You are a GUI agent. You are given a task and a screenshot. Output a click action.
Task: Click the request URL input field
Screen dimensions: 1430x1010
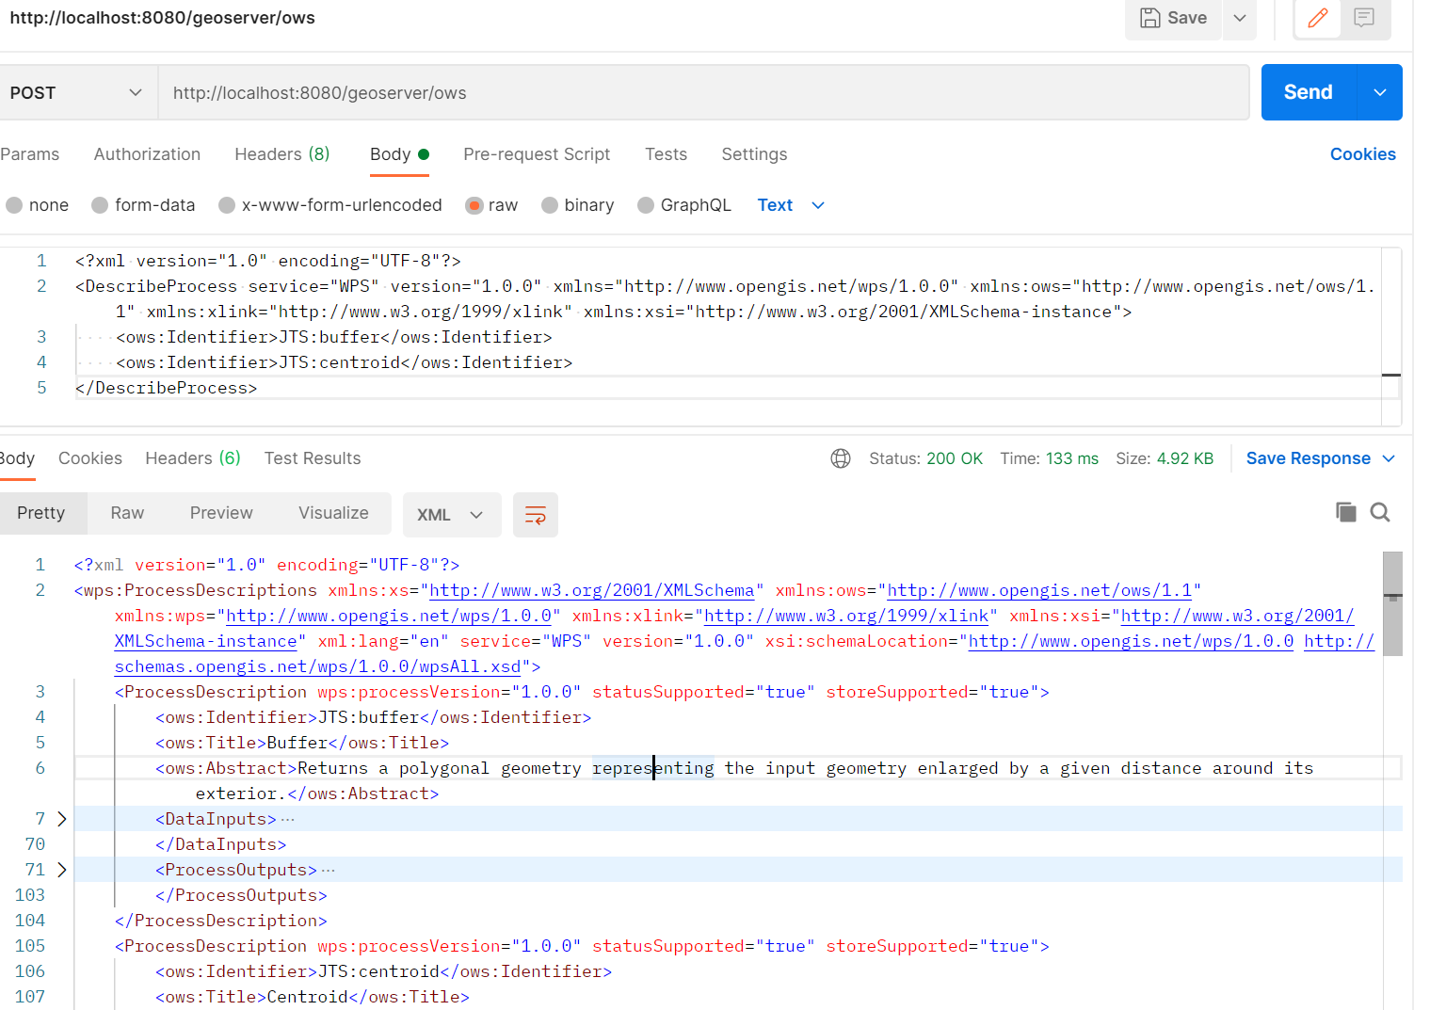click(702, 92)
